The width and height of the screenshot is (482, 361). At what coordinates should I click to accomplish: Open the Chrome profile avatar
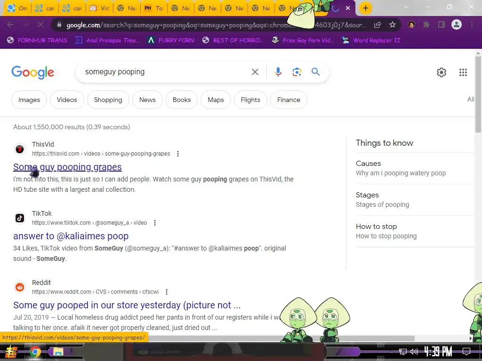click(457, 24)
